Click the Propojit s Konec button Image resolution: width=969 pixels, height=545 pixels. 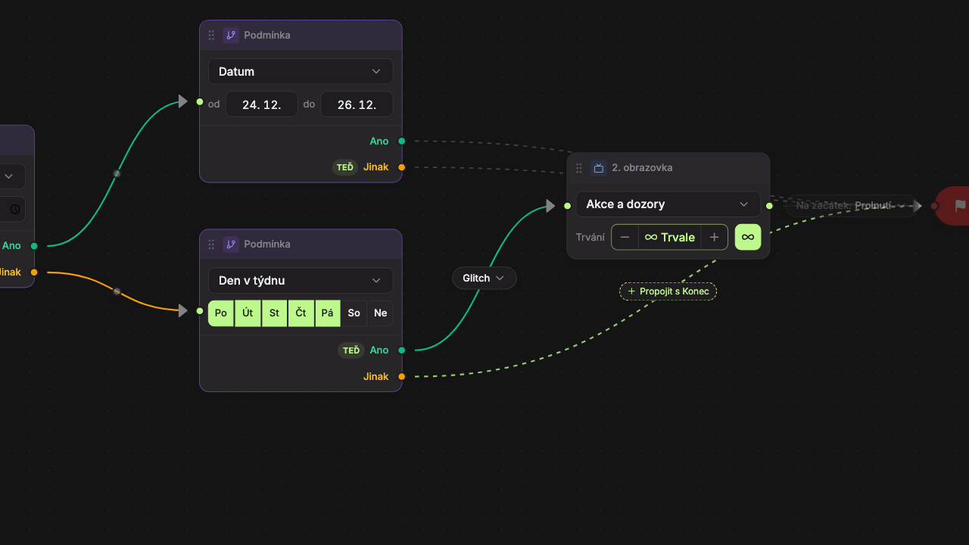(x=668, y=291)
